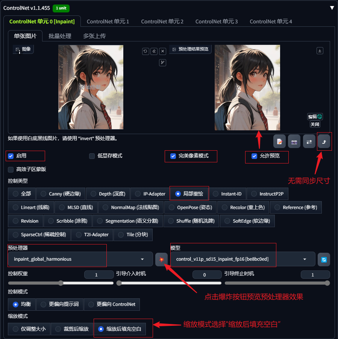Select Instant-ID control type
This screenshot has height=339, width=338.
[227, 194]
